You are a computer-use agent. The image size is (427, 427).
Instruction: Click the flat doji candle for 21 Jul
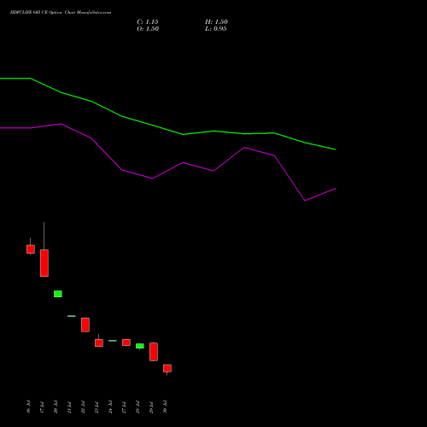tap(72, 316)
